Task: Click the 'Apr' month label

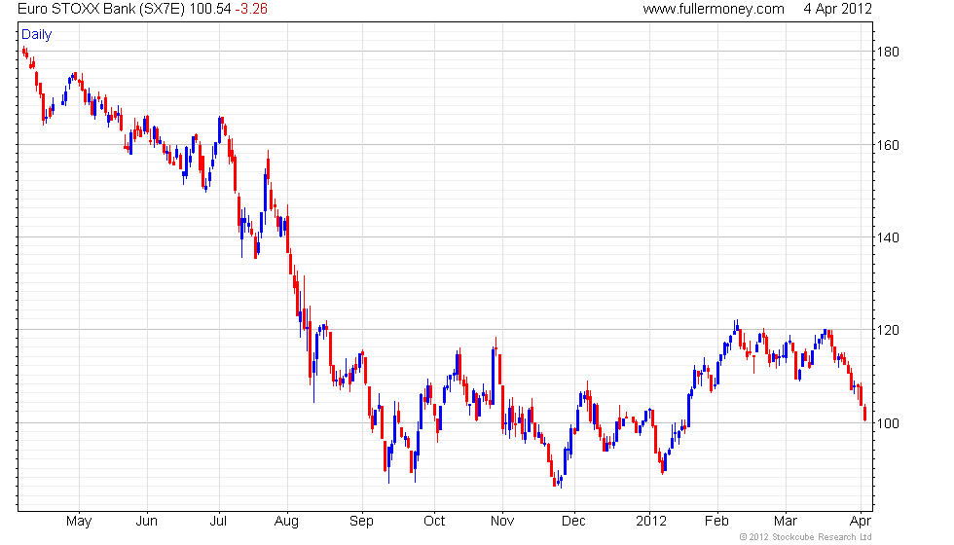Action: (861, 522)
